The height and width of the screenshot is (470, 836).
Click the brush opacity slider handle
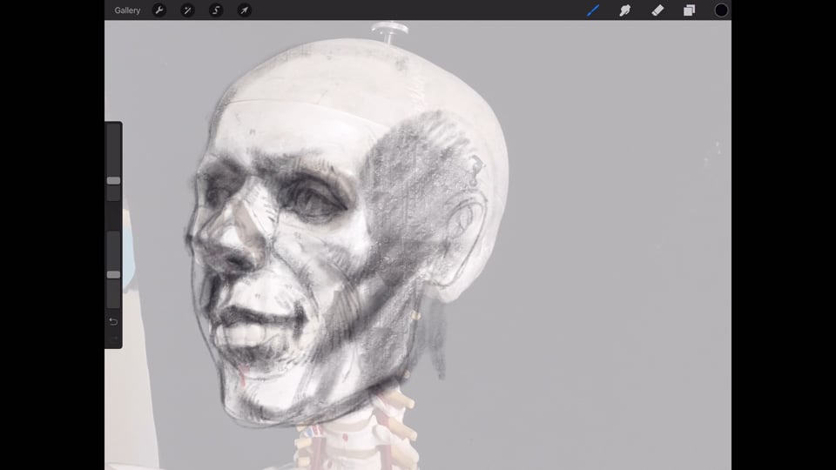(113, 274)
